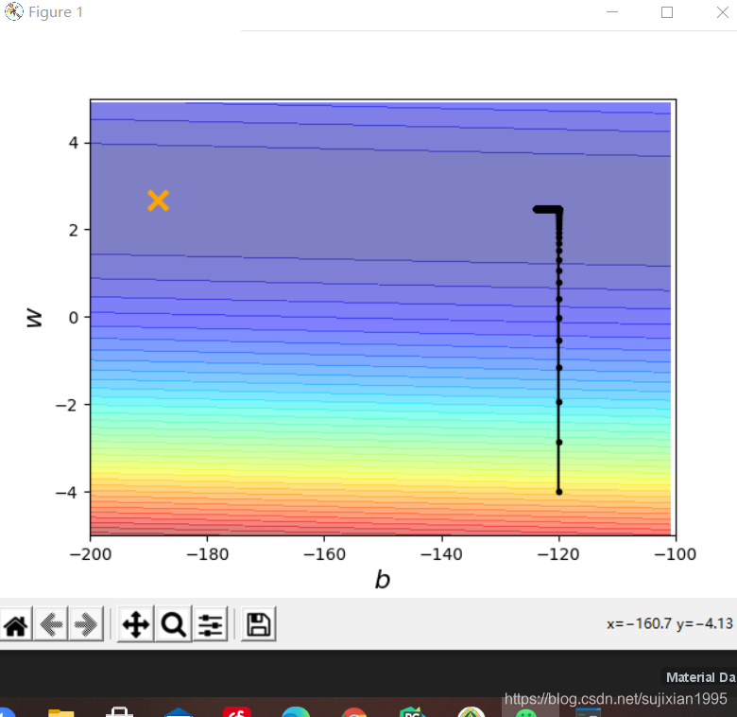Click the black trajectory's left end near b = -124

pos(536,209)
